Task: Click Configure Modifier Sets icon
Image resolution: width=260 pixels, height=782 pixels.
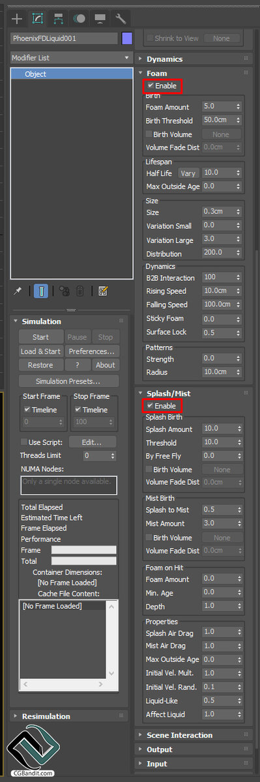Action: [x=103, y=291]
